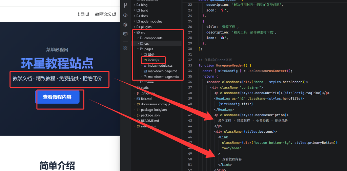Image resolution: width=347 pixels, height=171 pixels.
Task: Open package.json from the file tree
Action: pyautogui.click(x=150, y=115)
